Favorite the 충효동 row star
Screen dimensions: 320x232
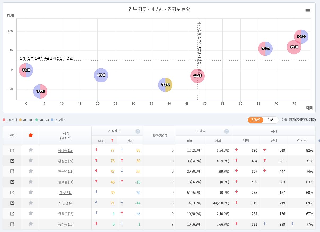[31, 182]
